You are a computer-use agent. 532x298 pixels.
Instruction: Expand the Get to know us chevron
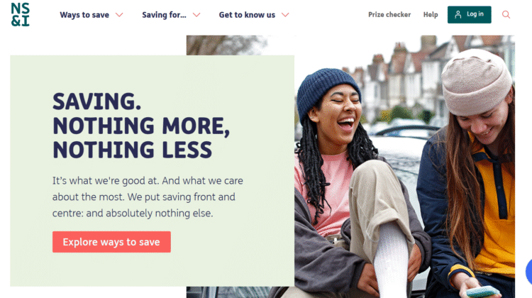point(285,15)
